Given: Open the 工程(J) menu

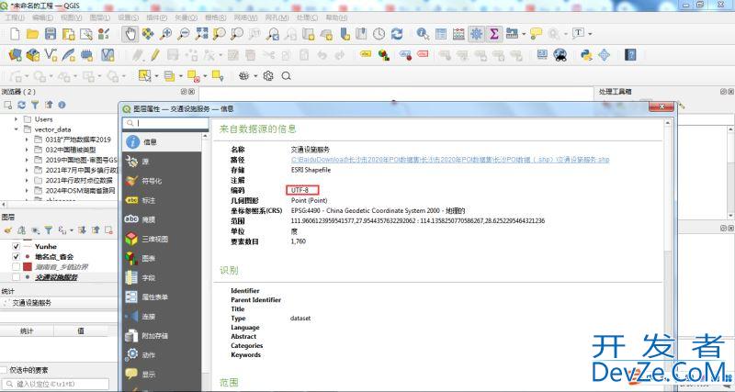Looking at the screenshot, I should pyautogui.click(x=15, y=17).
